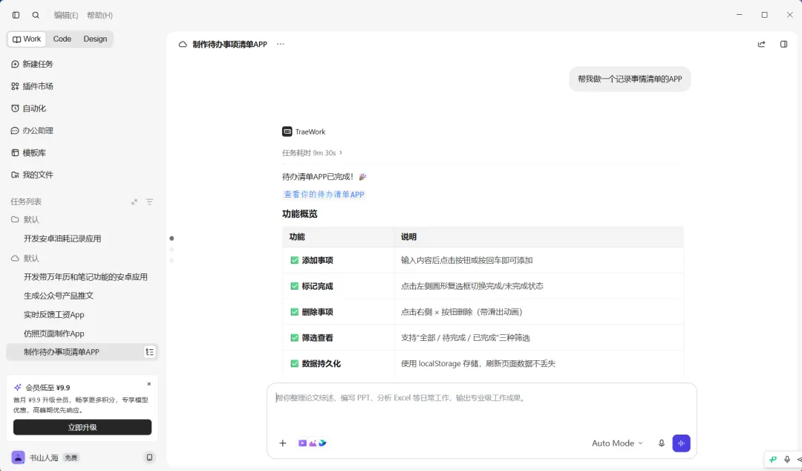The width and height of the screenshot is (802, 471).
Task: Click the user message bubble 帮我做一个记录事情清单的APP
Action: 630,79
